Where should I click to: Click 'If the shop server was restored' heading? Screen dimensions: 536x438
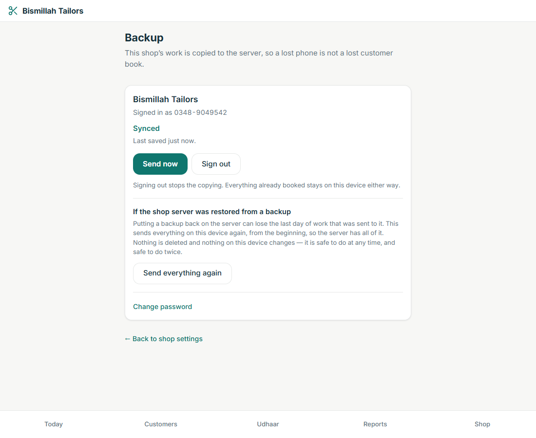(x=212, y=212)
